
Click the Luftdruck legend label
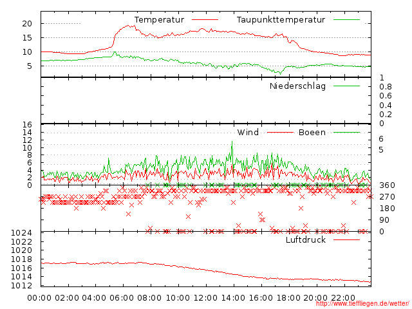(306, 239)
